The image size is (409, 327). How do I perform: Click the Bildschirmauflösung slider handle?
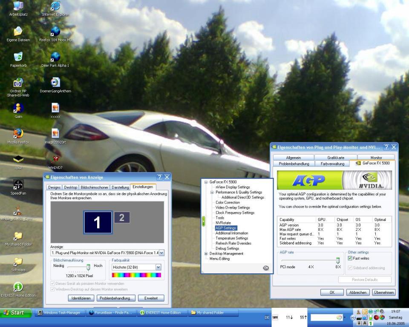[88, 267]
